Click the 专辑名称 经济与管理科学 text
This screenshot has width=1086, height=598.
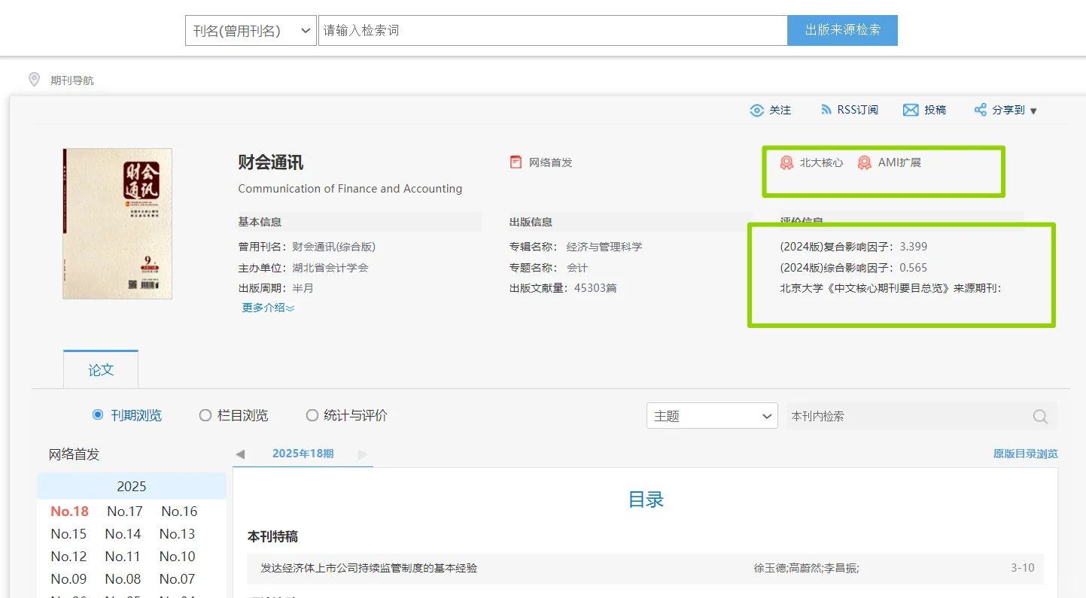(x=576, y=247)
